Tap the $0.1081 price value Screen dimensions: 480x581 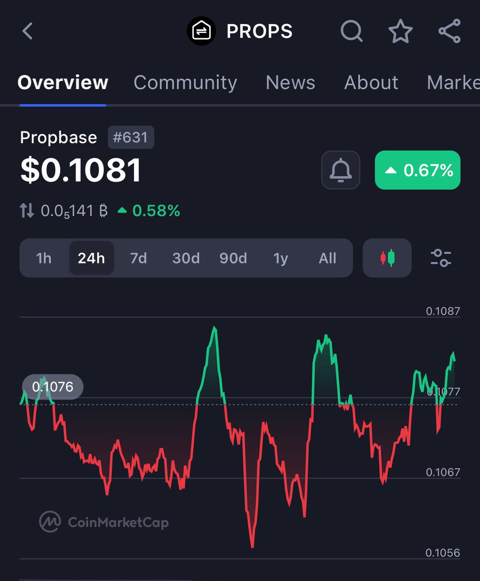pos(81,170)
